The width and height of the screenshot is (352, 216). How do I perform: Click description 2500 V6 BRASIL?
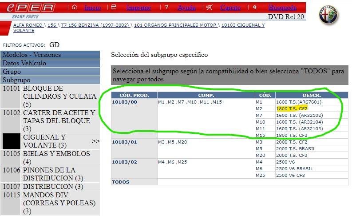click(294, 168)
